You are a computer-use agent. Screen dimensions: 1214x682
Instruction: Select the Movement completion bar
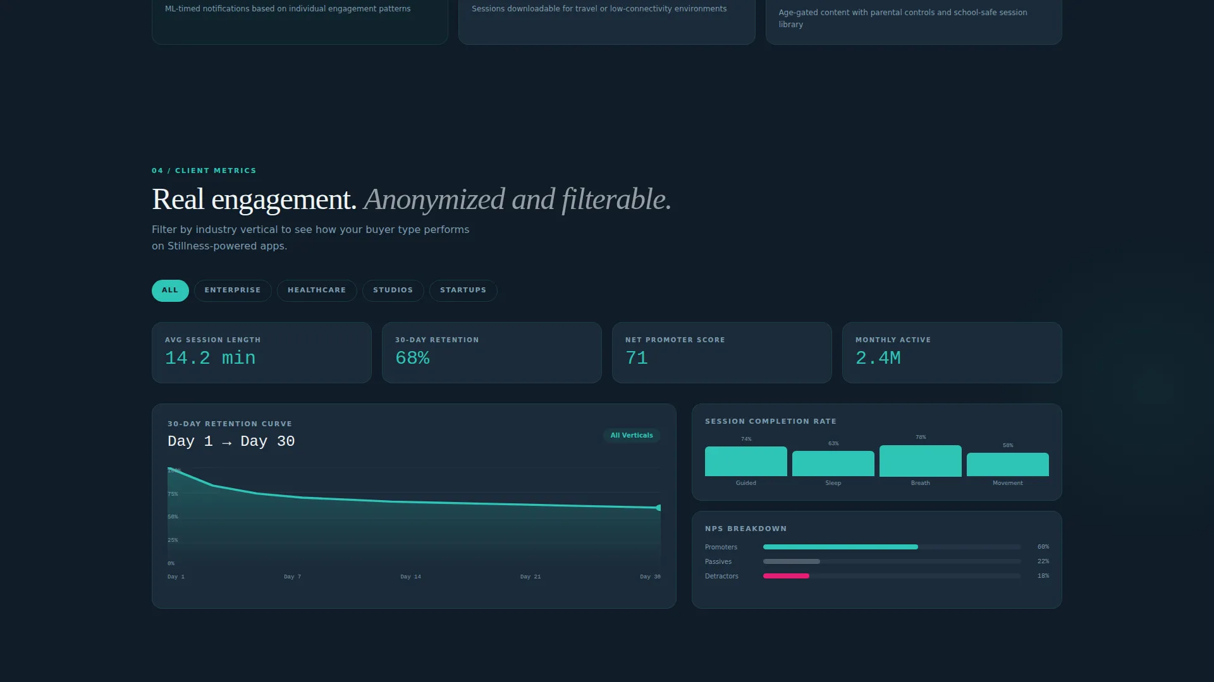click(1008, 465)
